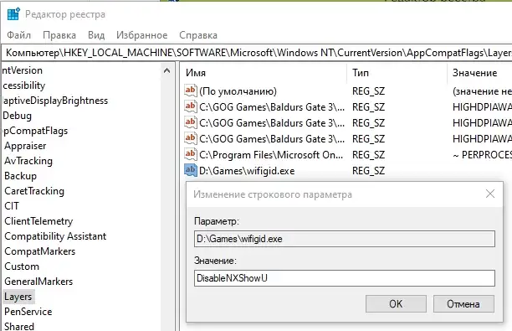The height and width of the screenshot is (331, 512).
Task: Confirm with the OK button
Action: [396, 304]
